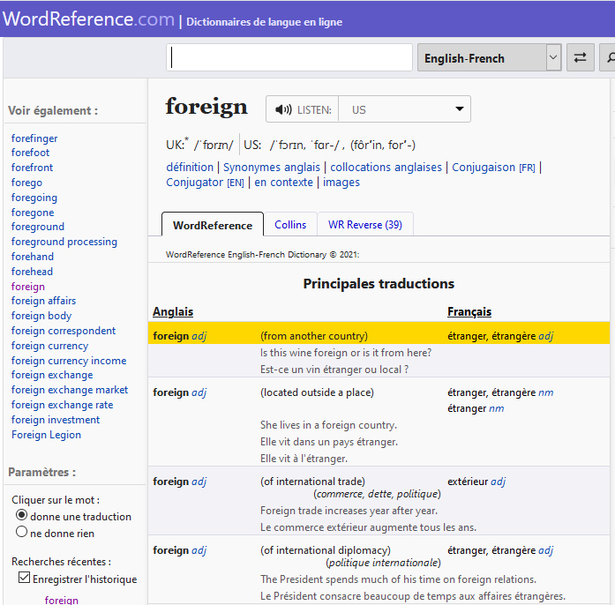Switch to the Collins tab
The image size is (615, 605).
click(x=290, y=225)
